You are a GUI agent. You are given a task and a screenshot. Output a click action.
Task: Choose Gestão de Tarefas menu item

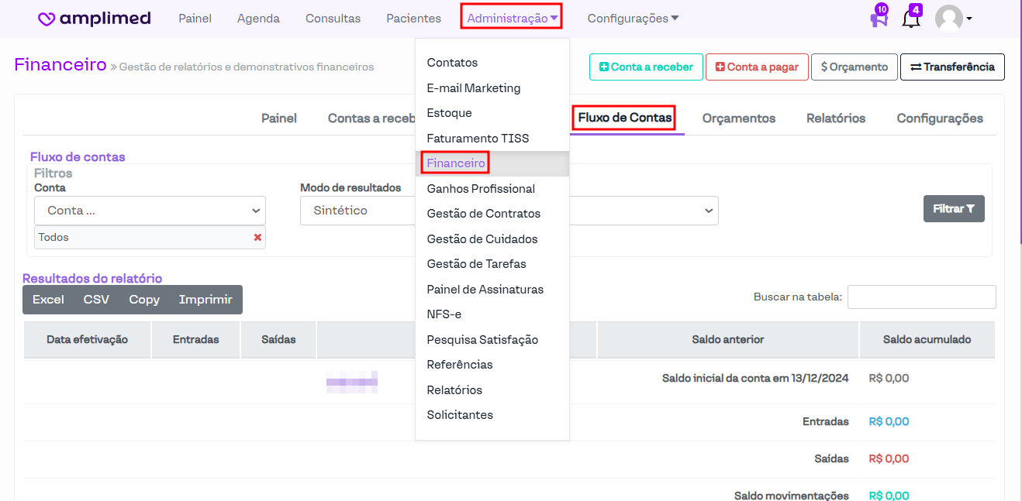(x=476, y=264)
